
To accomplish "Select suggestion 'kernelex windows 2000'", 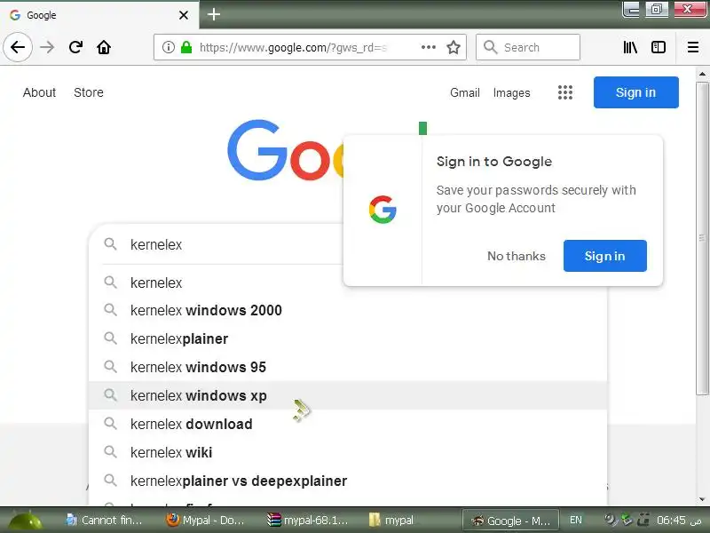I will (x=348, y=310).
